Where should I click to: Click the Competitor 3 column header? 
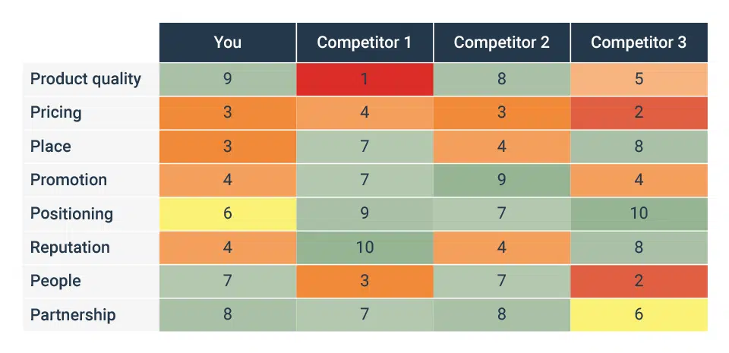point(639,43)
